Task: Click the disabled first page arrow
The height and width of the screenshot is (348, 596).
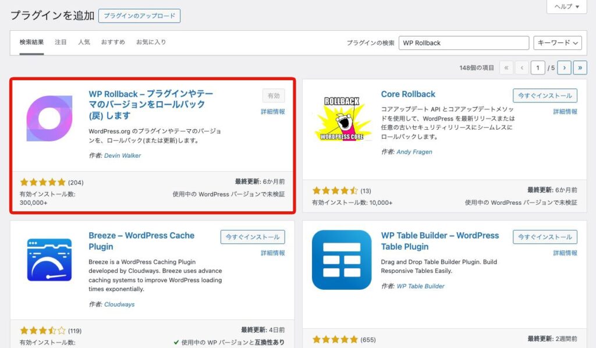Action: click(x=506, y=68)
